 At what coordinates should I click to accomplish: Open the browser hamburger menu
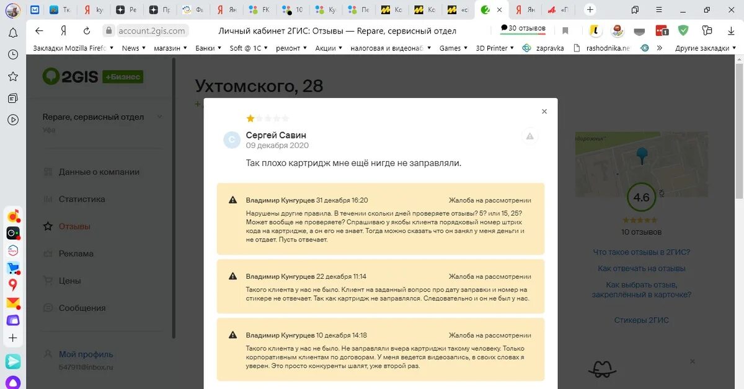(659, 10)
